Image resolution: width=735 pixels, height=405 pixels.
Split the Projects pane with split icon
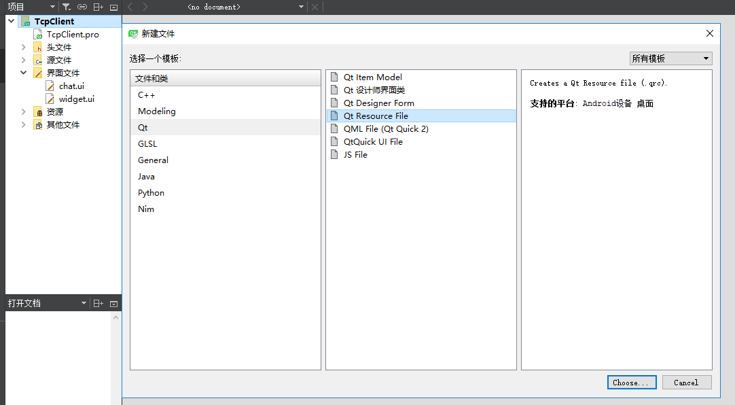[x=98, y=7]
